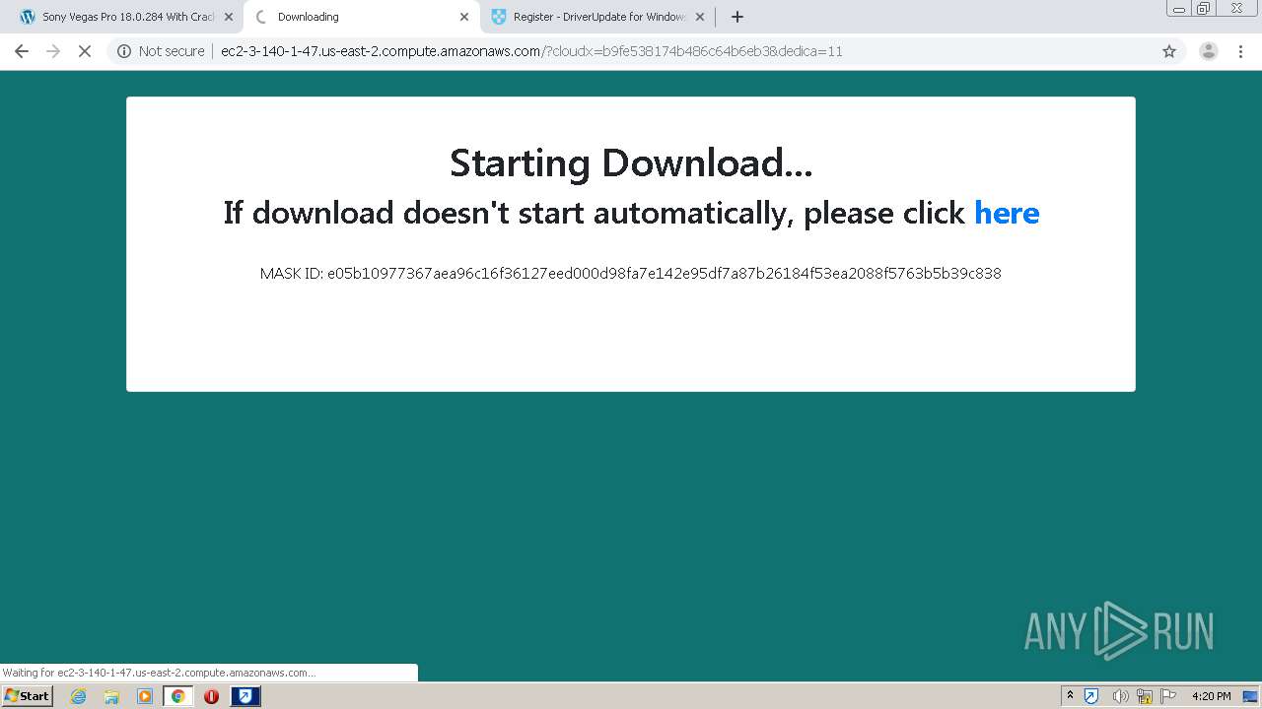Open the Chrome profile avatar
Screen dimensions: 1262x709
tap(1209, 51)
